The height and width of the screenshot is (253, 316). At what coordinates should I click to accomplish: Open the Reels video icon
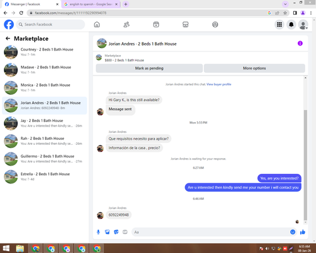point(156,25)
